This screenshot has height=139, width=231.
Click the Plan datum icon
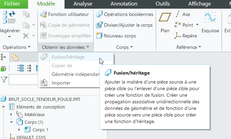click(165, 21)
